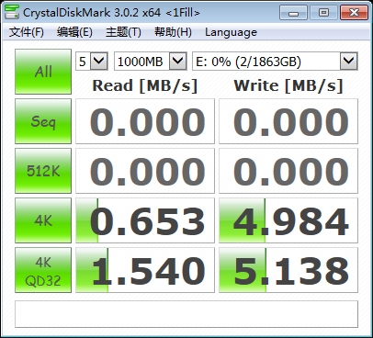The width and height of the screenshot is (373, 338).
Task: Click the Read [MB/s] column header
Action: [x=145, y=85]
